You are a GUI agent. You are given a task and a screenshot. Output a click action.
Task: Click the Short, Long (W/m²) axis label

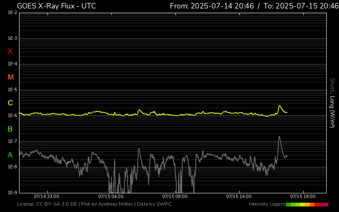pos(333,103)
